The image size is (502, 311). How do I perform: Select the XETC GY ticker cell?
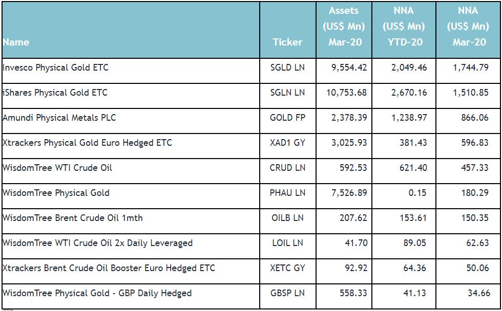[x=287, y=268]
